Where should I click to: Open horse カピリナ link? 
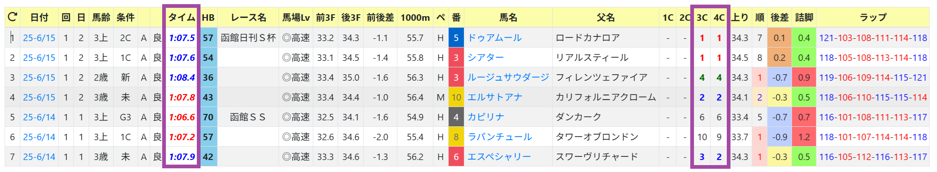click(485, 117)
